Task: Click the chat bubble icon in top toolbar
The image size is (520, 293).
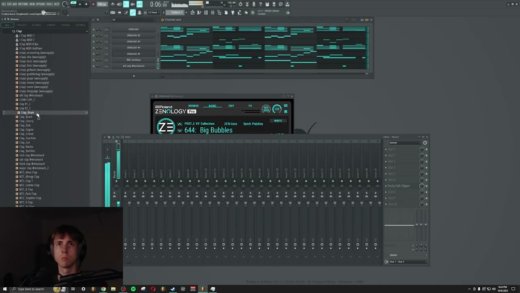Action: [x=280, y=4]
